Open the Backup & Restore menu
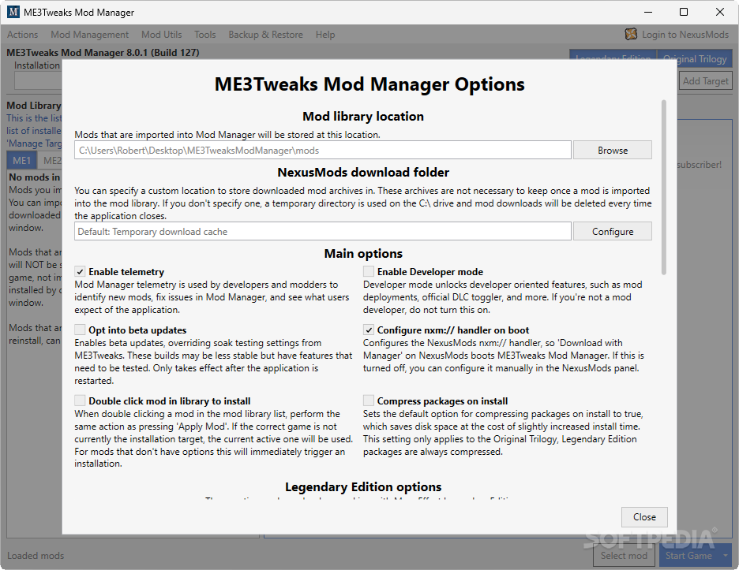 tap(266, 35)
